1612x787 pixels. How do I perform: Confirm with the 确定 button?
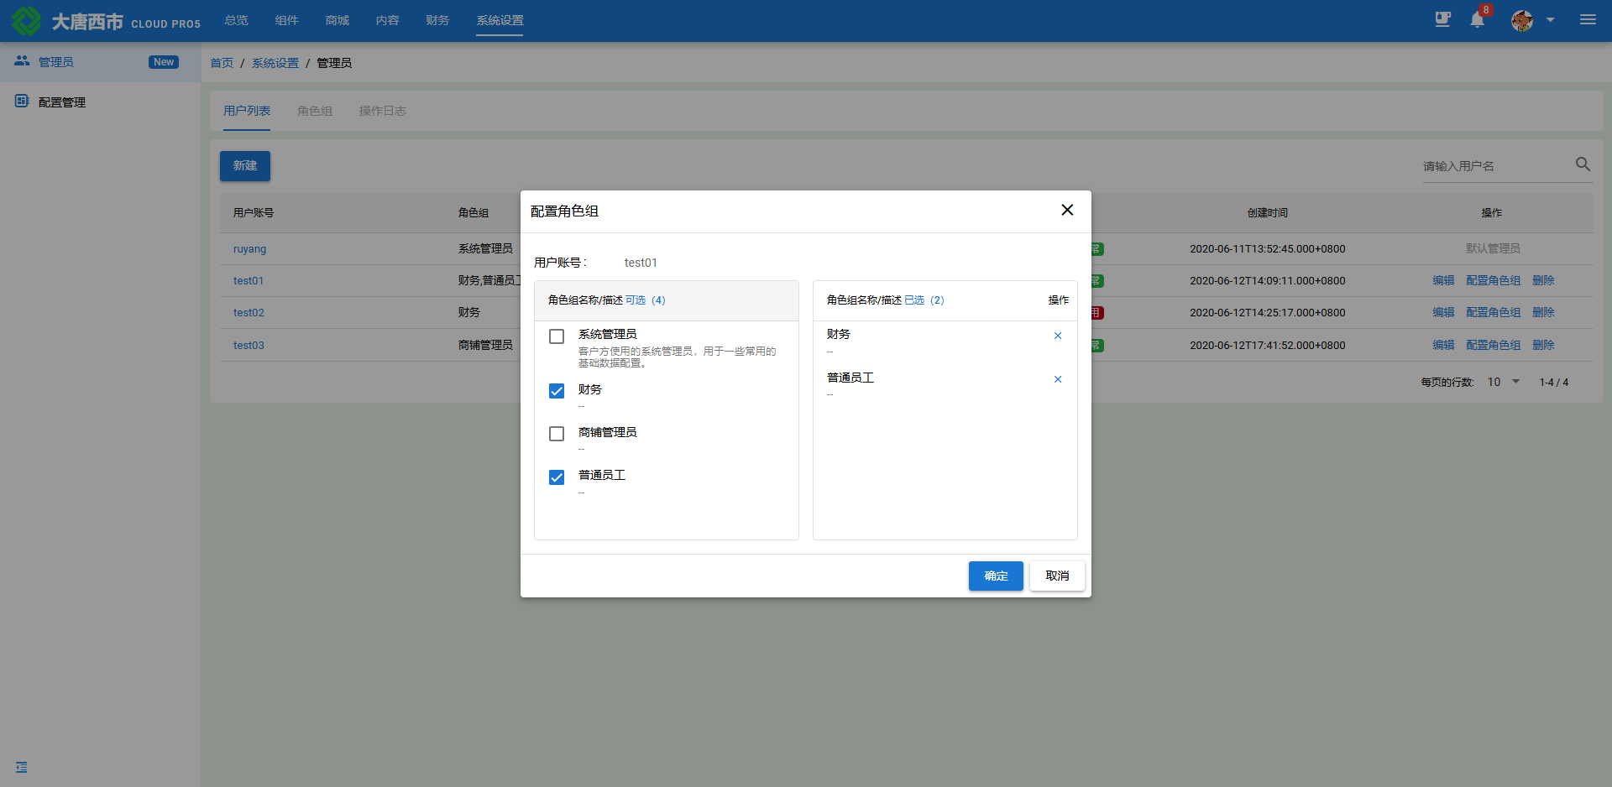point(996,576)
